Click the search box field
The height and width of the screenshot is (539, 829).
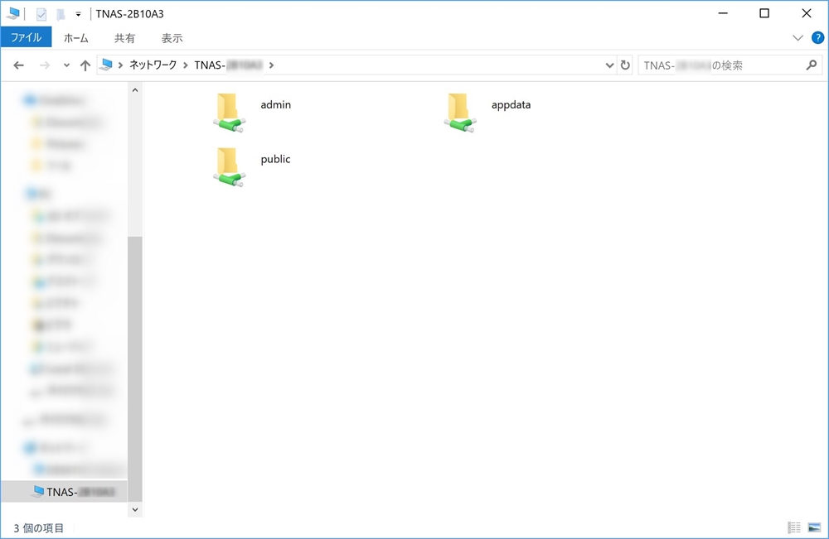click(x=717, y=65)
